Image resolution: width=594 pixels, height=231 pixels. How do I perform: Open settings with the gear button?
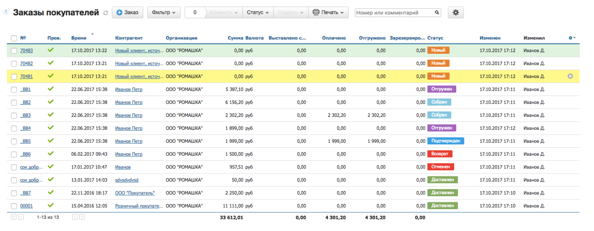pyautogui.click(x=455, y=13)
